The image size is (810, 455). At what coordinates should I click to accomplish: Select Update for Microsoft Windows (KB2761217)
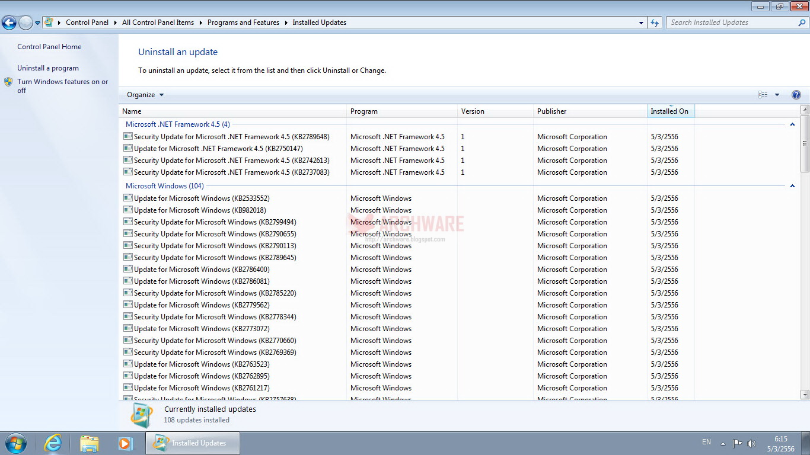point(202,388)
